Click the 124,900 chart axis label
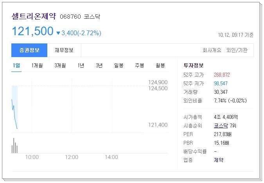Screen dimensions: 264x183 tap(158, 83)
